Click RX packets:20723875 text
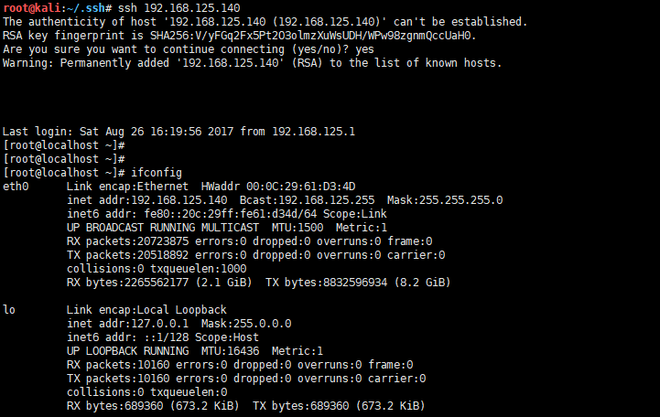 [127, 241]
